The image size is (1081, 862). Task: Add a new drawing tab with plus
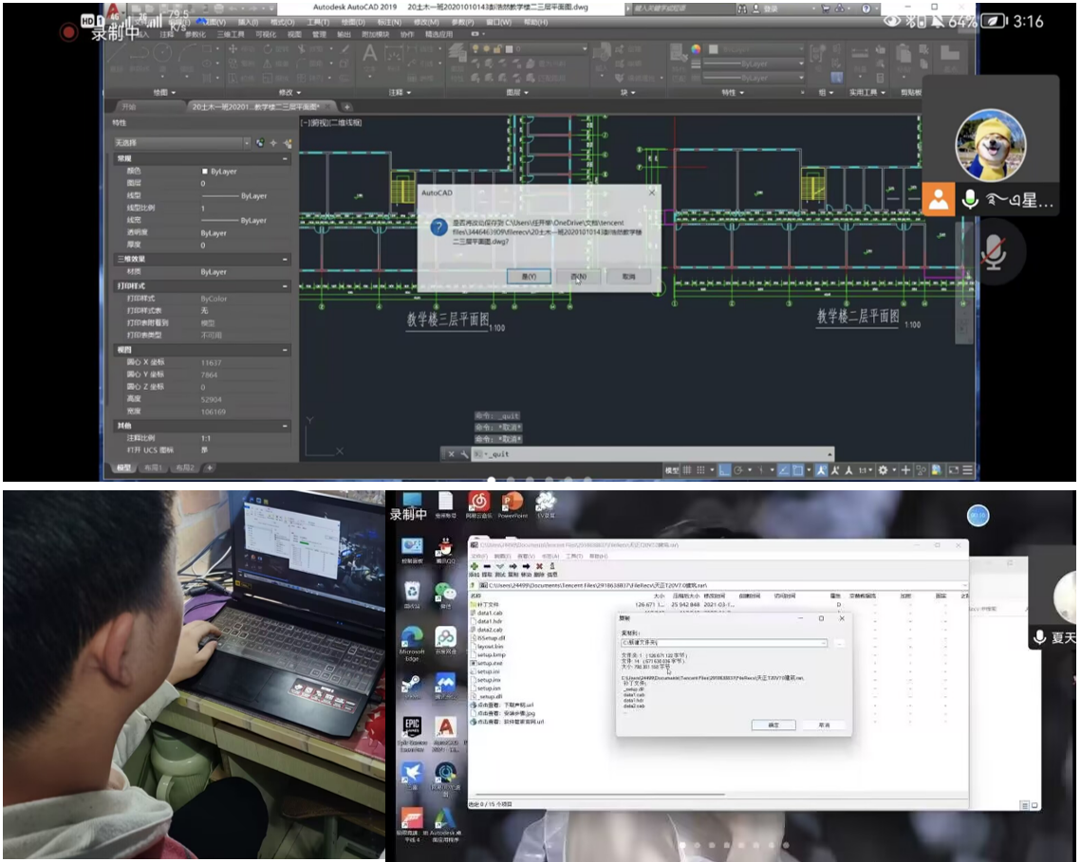click(x=347, y=107)
